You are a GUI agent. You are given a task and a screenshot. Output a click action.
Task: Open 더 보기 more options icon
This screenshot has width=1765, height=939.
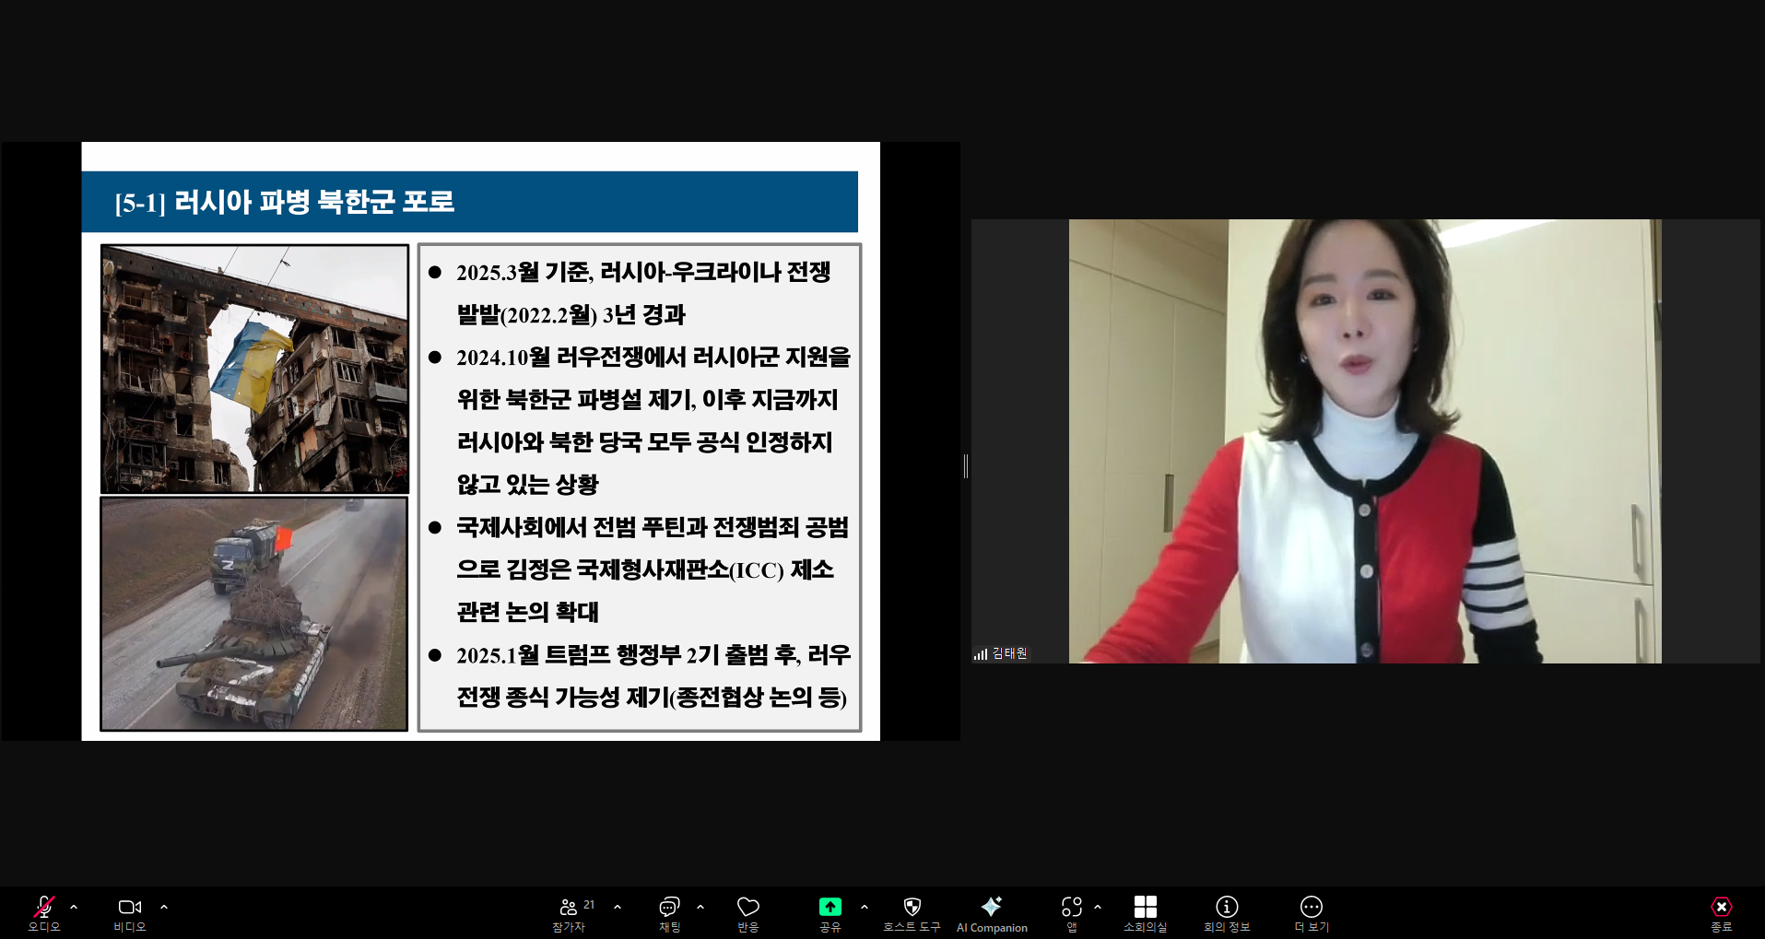coord(1312,907)
